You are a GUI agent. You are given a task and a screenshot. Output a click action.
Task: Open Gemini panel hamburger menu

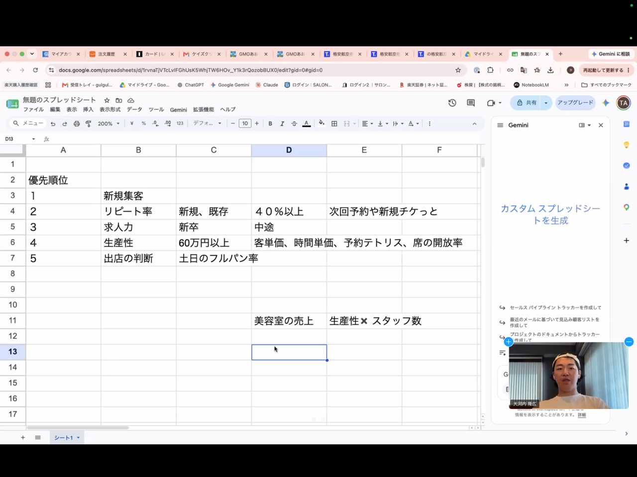point(500,125)
